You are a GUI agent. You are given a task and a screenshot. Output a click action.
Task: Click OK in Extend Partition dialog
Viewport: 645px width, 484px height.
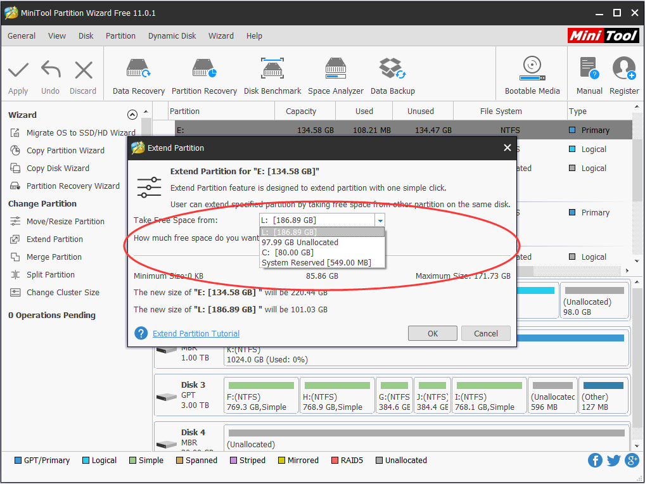point(432,333)
